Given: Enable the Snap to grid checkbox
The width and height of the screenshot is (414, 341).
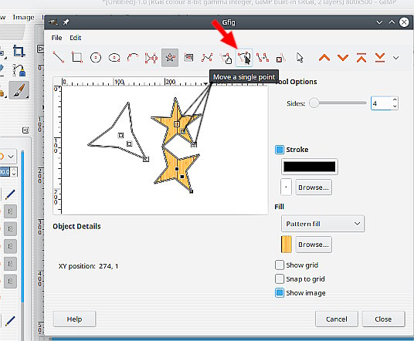Looking at the screenshot, I should (280, 279).
